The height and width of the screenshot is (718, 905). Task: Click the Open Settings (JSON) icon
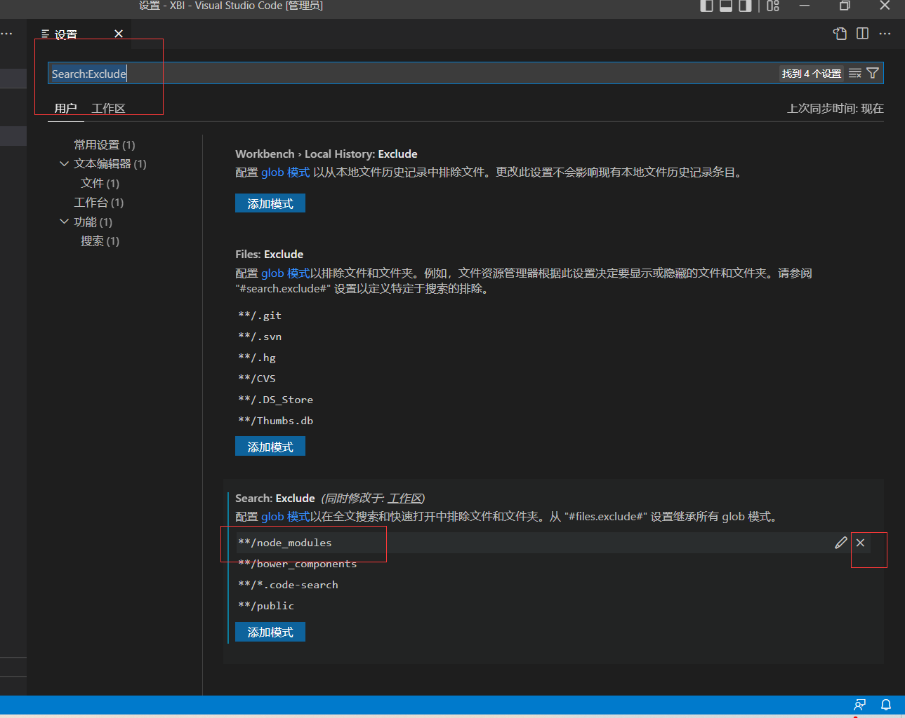coord(840,34)
